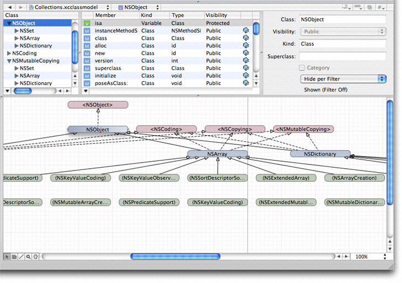This screenshot has width=402, height=283.
Task: Click the Class name input field
Action: pyautogui.click(x=342, y=19)
